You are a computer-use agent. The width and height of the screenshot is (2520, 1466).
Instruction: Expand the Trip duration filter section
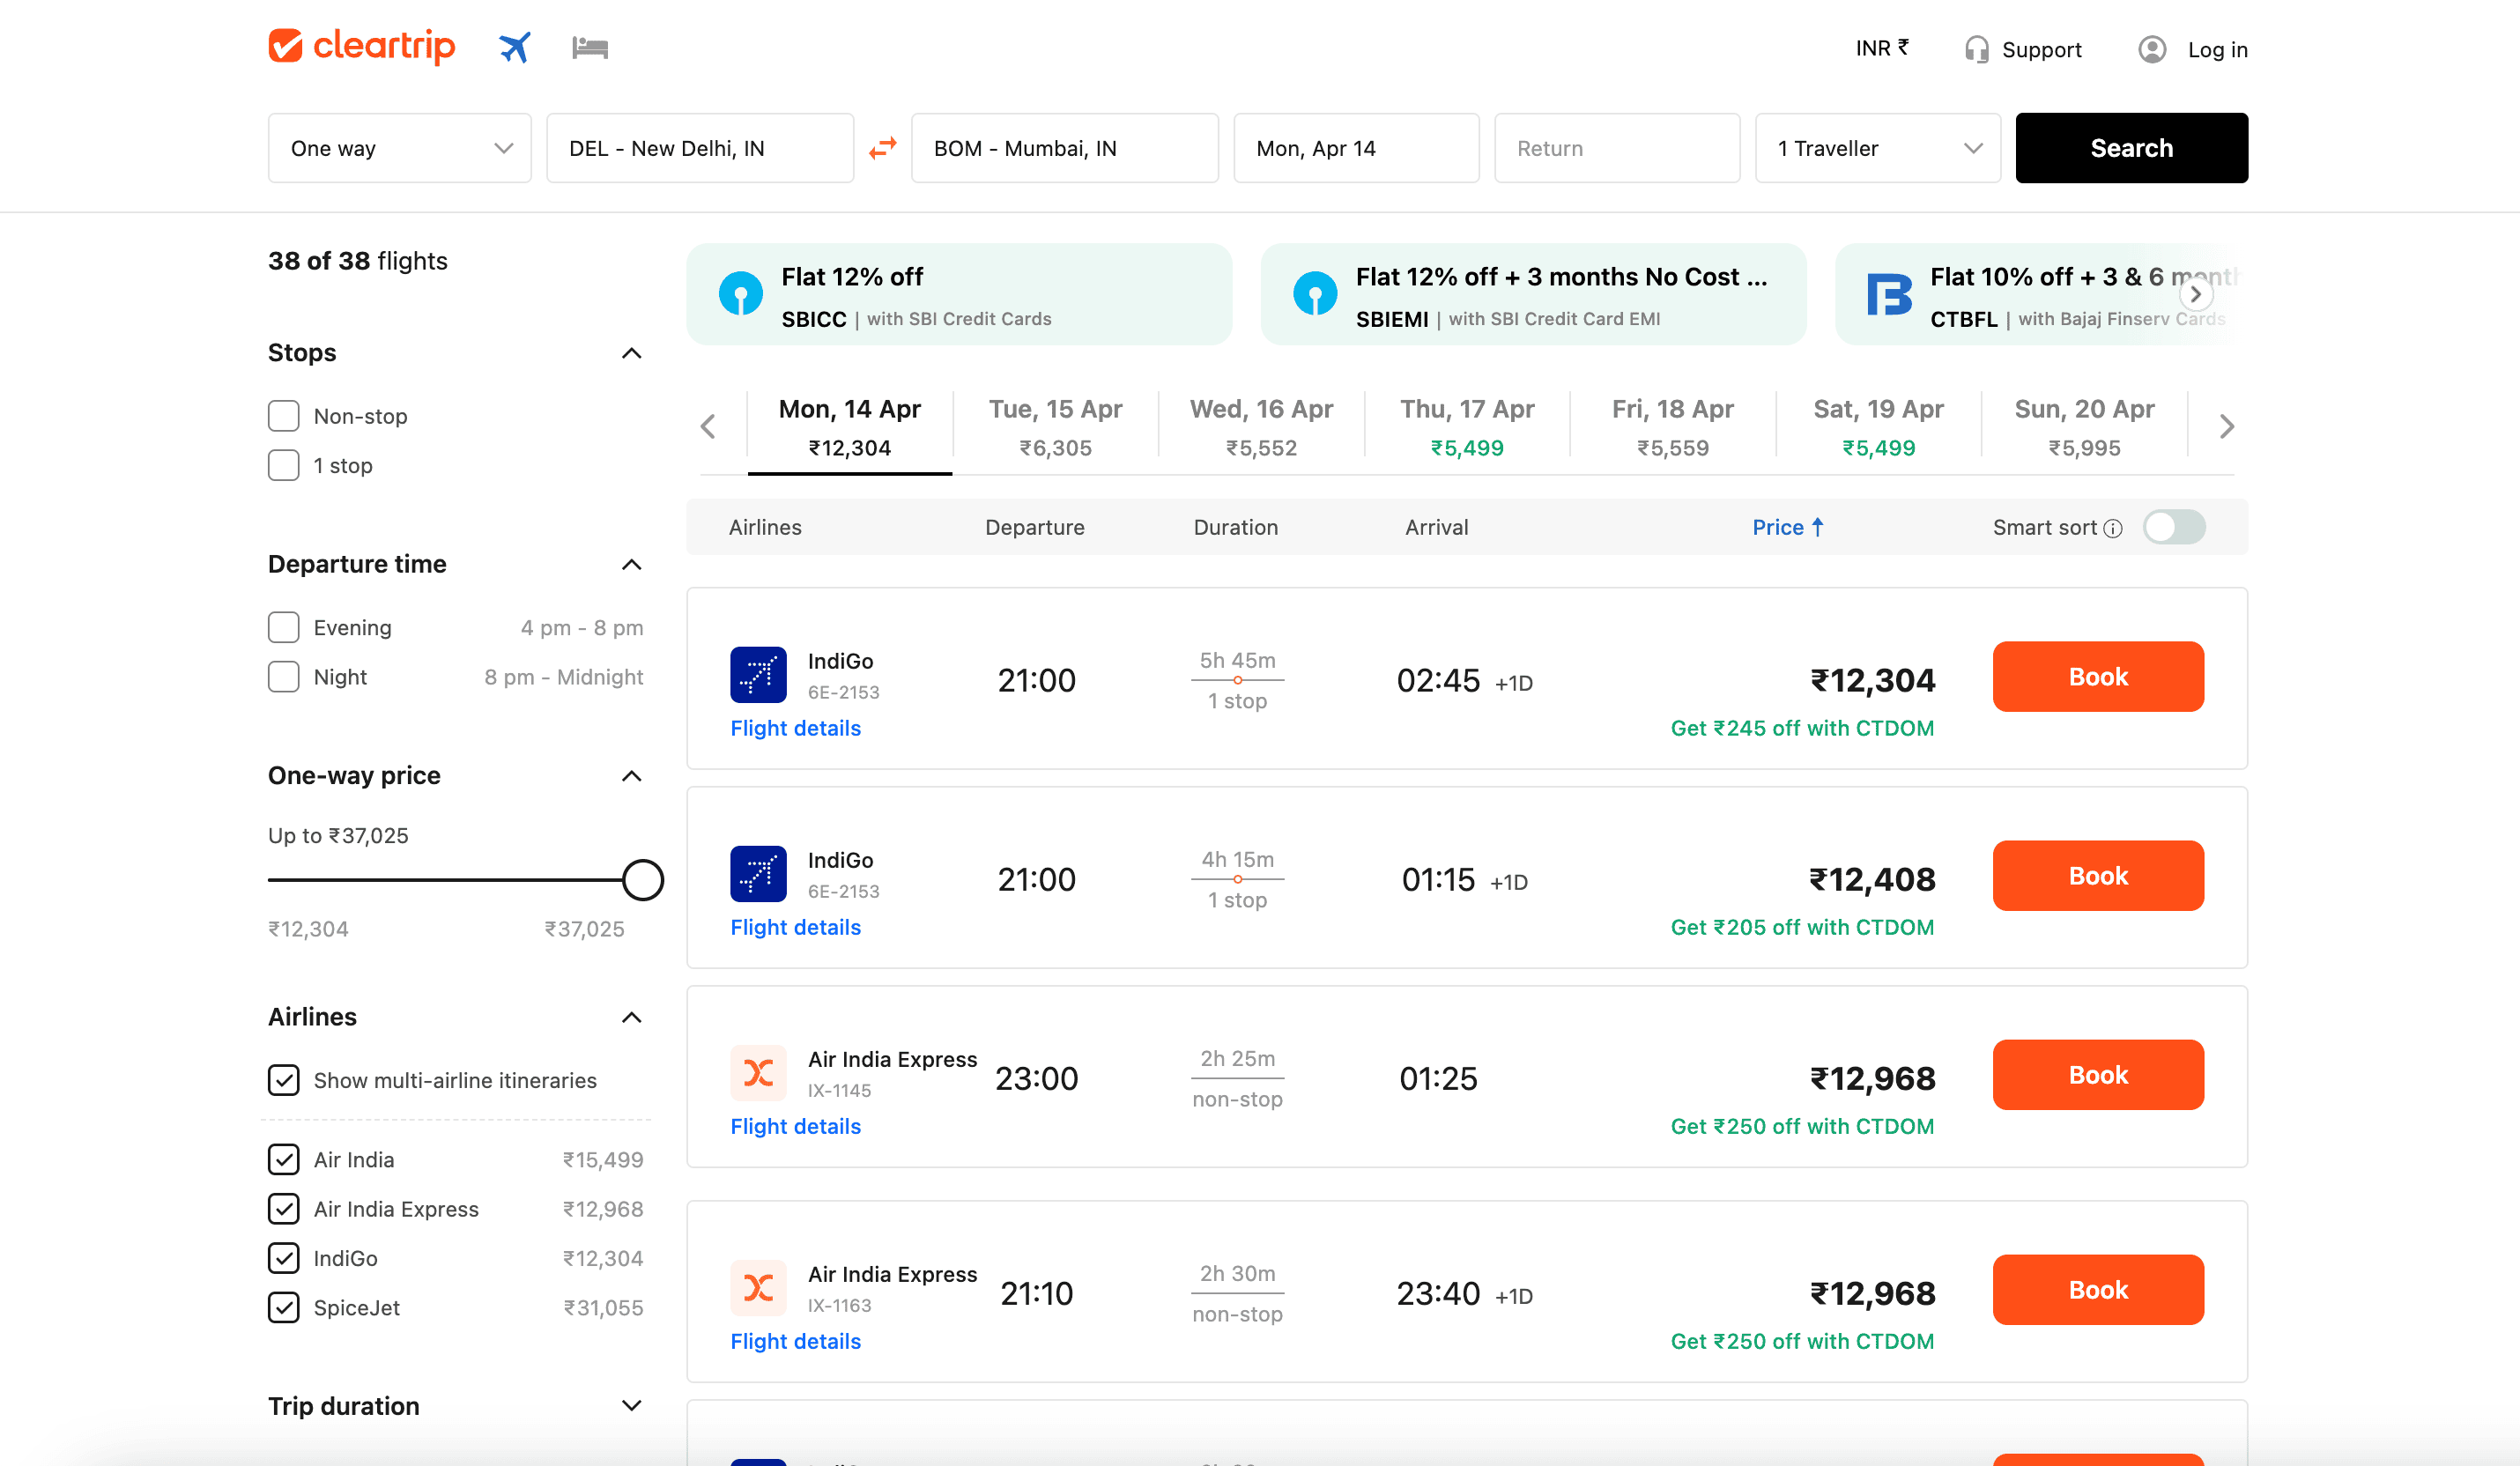(631, 1405)
